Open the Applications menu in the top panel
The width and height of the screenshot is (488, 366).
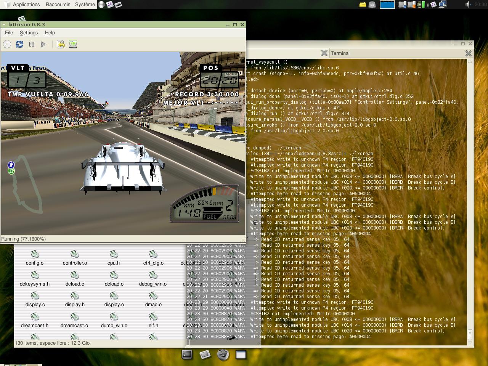click(26, 5)
